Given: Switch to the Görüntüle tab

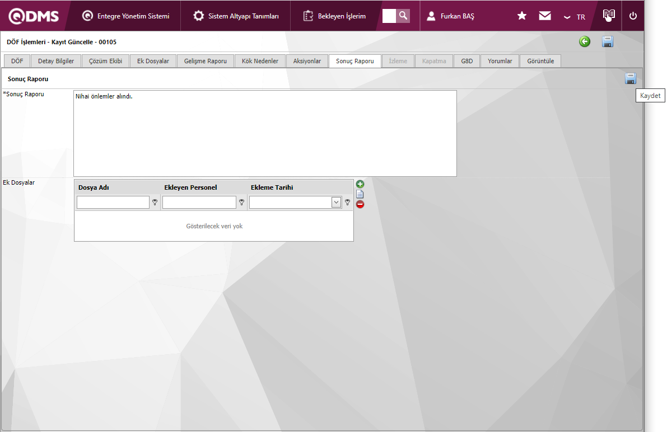Looking at the screenshot, I should (x=540, y=61).
